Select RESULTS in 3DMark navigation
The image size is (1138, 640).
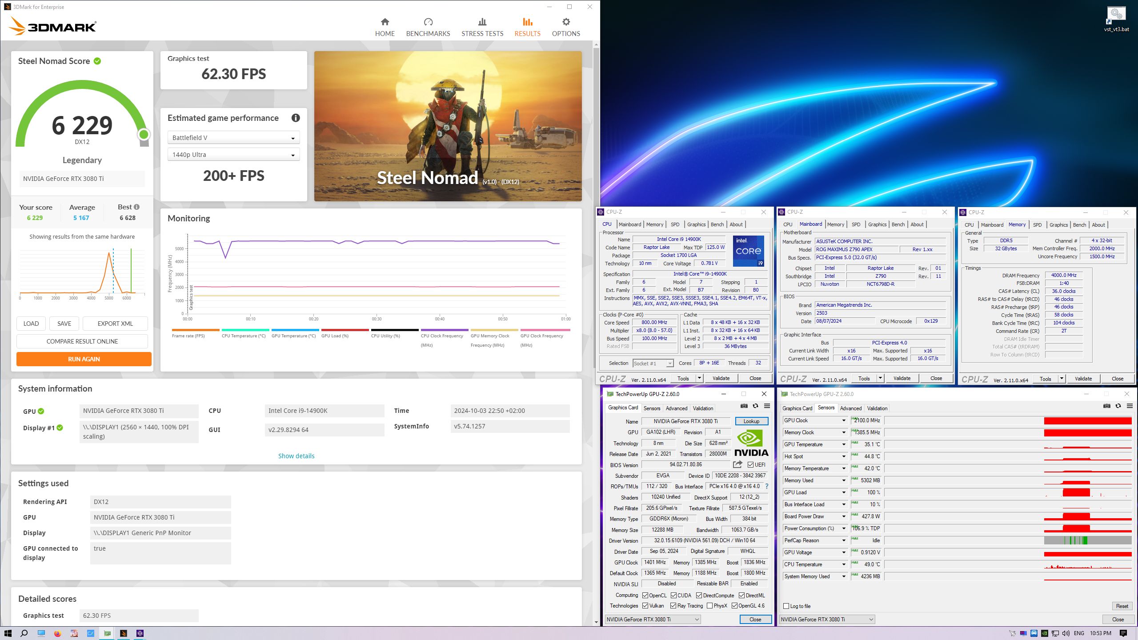coord(527,27)
